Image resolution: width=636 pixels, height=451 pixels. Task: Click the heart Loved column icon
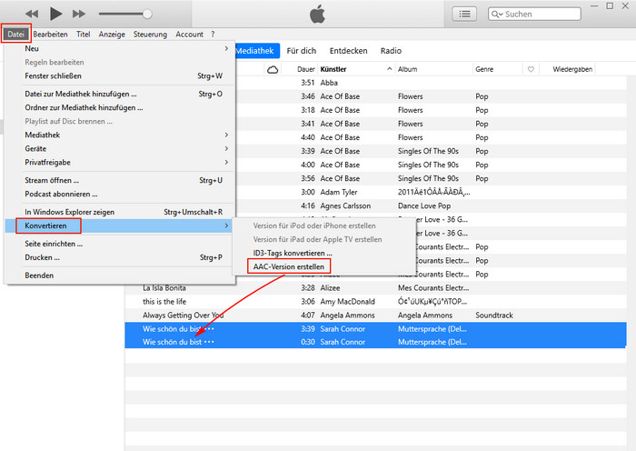point(531,69)
